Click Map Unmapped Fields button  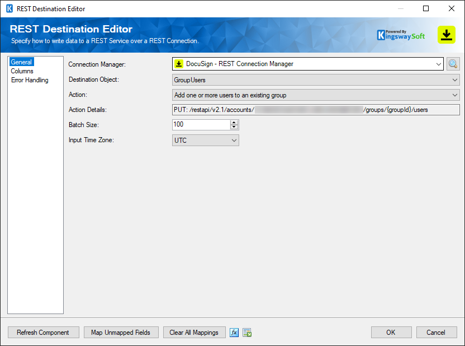[121, 333]
